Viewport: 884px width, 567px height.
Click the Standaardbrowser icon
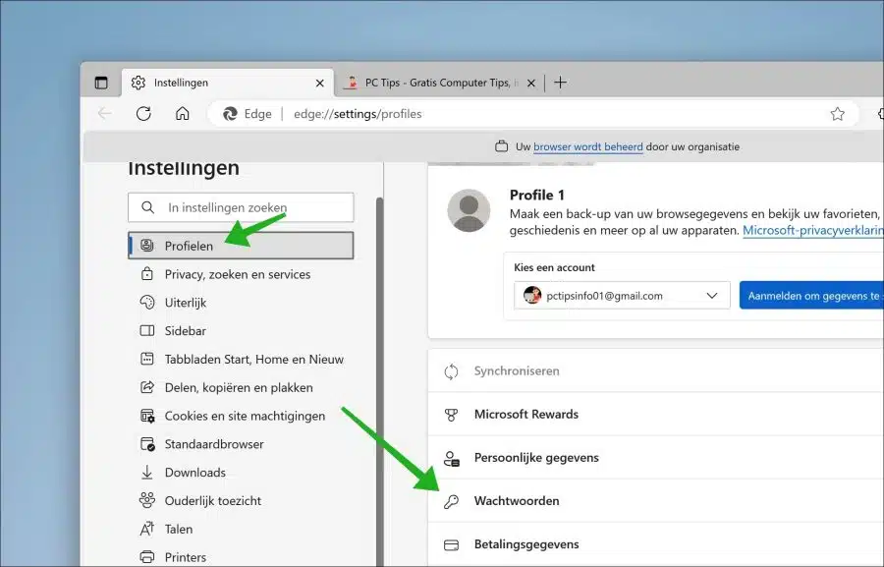pos(147,444)
